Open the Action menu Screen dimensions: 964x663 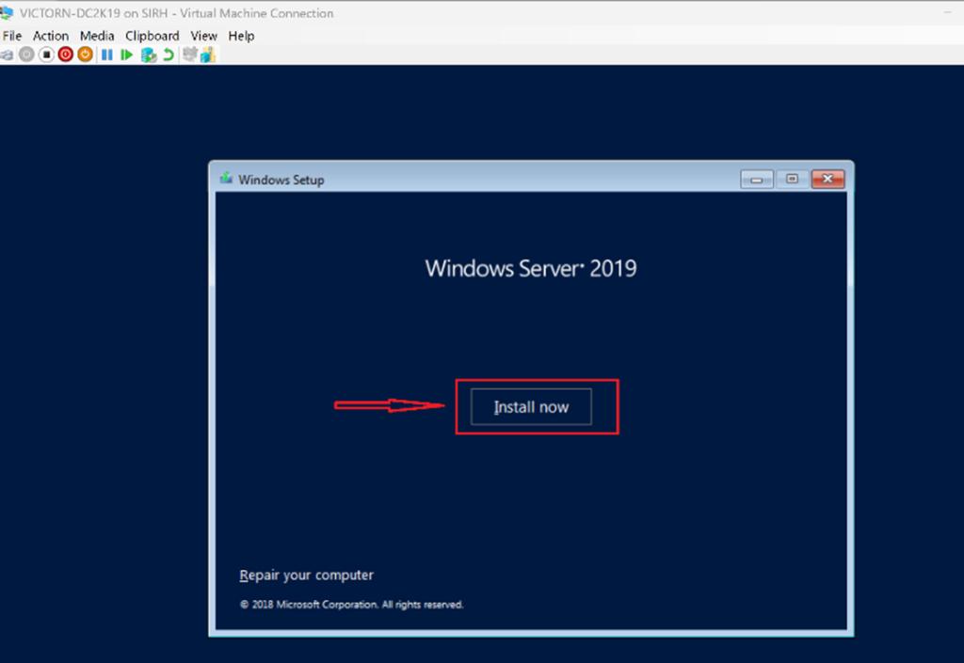coord(51,36)
